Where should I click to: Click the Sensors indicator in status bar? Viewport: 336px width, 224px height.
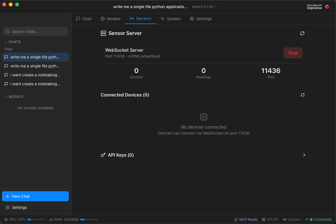[292, 220]
